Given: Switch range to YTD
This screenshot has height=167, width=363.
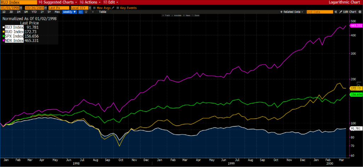Looking at the screenshot, I should (34, 12).
